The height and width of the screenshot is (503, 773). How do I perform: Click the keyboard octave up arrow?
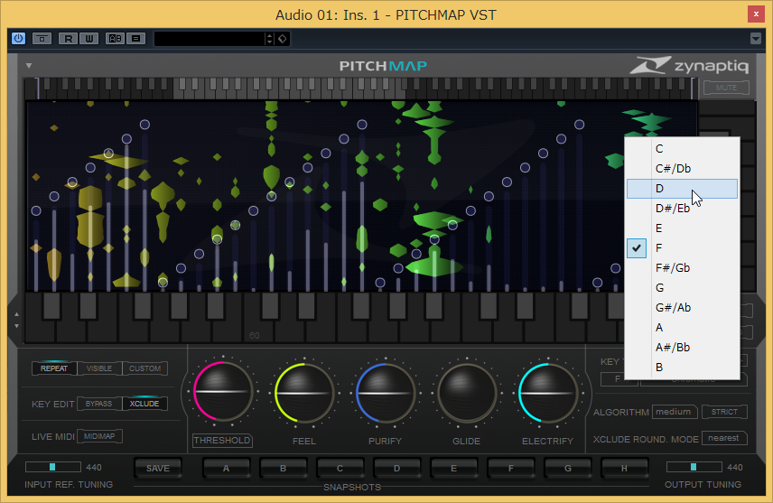tap(17, 314)
